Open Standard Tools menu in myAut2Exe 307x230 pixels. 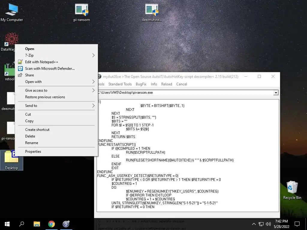point(120,84)
